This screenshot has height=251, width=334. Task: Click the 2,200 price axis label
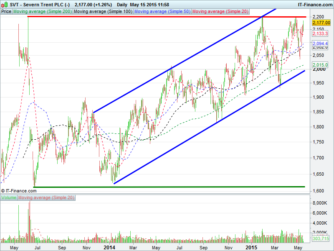pyautogui.click(x=318, y=17)
